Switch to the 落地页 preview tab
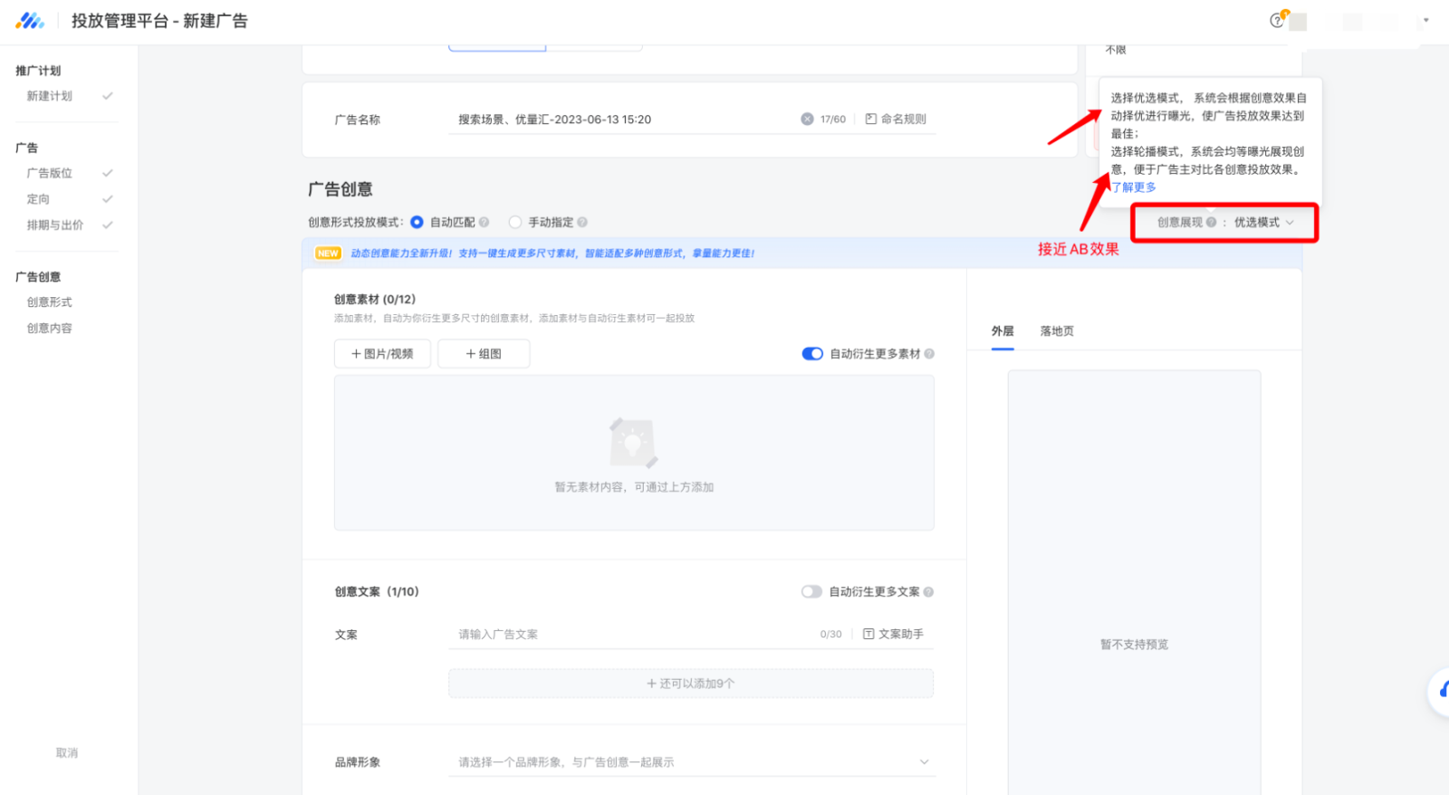 tap(1057, 331)
